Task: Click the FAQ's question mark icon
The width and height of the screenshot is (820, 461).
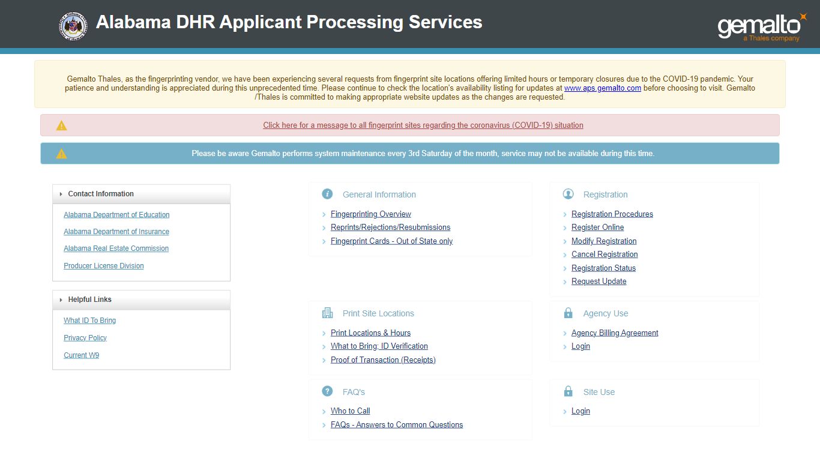Action: pyautogui.click(x=327, y=391)
